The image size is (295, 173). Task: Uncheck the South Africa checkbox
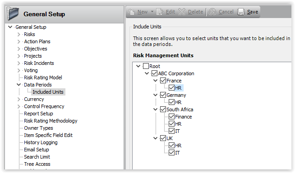coord(163,109)
